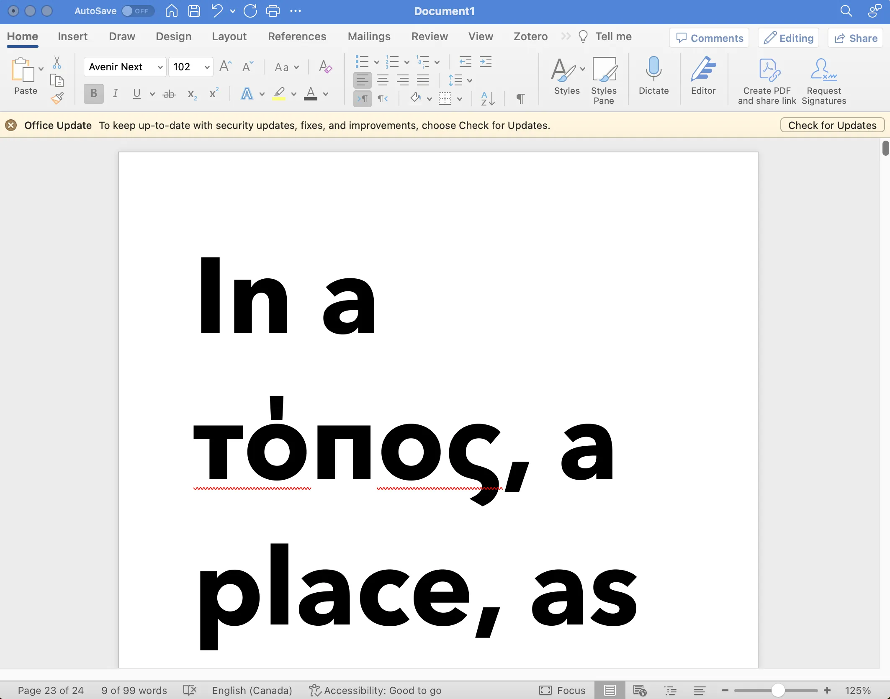The width and height of the screenshot is (890, 699).
Task: Open the Change Case Aa dropdown
Action: tap(287, 67)
